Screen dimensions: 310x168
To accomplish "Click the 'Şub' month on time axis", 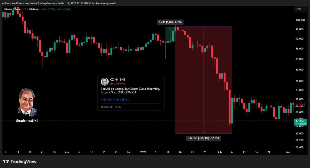I will 219,152.
